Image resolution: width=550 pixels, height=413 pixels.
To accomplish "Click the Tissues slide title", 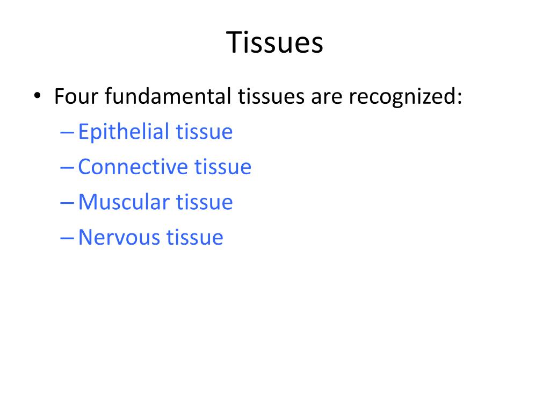I will (274, 42).
